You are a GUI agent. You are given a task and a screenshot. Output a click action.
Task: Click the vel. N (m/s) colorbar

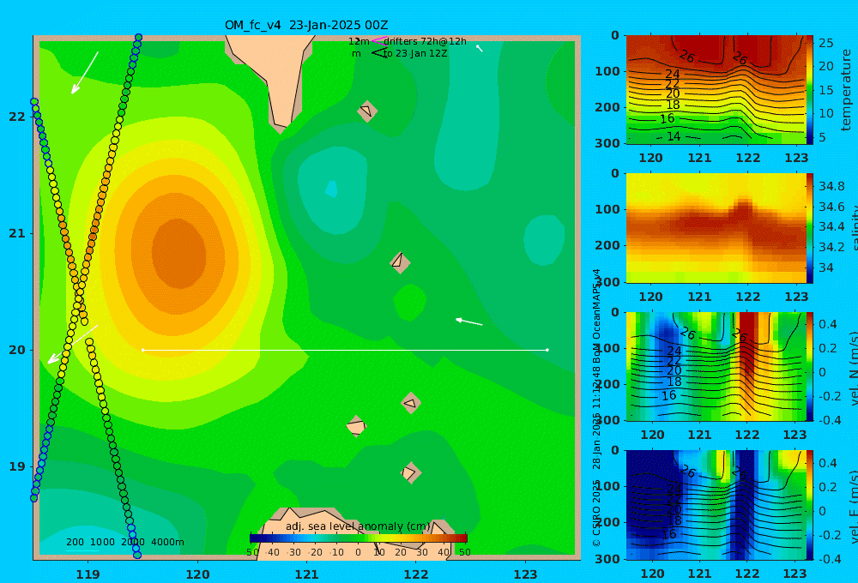(x=809, y=366)
